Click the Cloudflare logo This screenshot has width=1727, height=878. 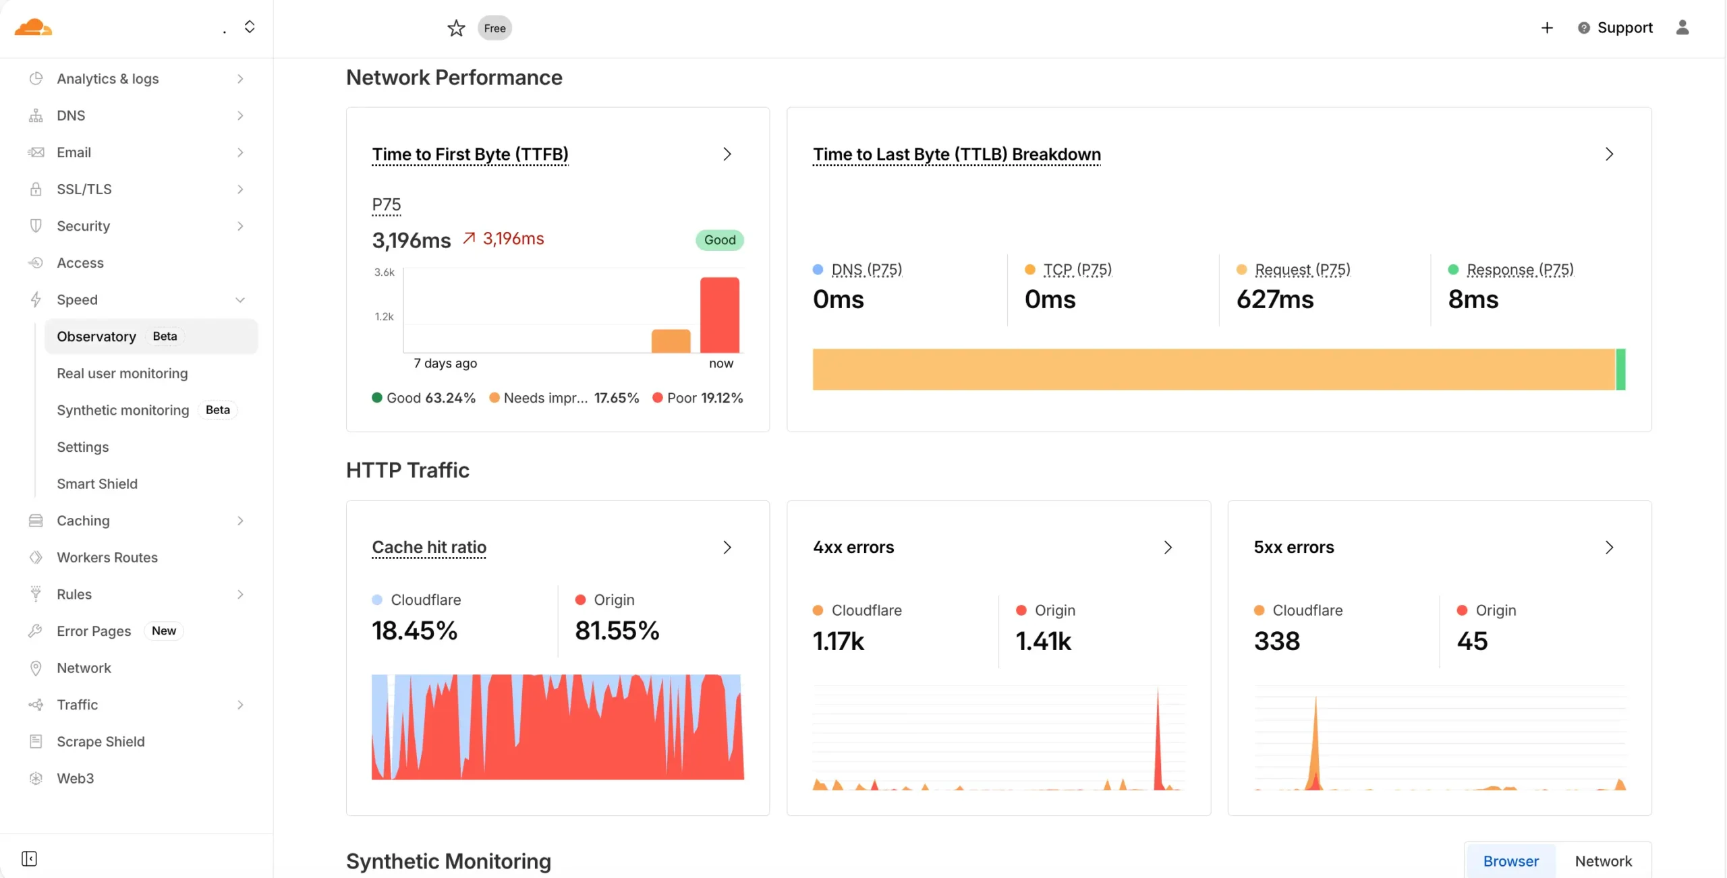pyautogui.click(x=33, y=28)
